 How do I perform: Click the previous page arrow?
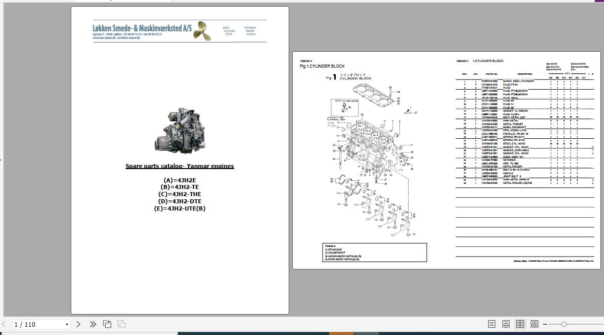[4, 324]
